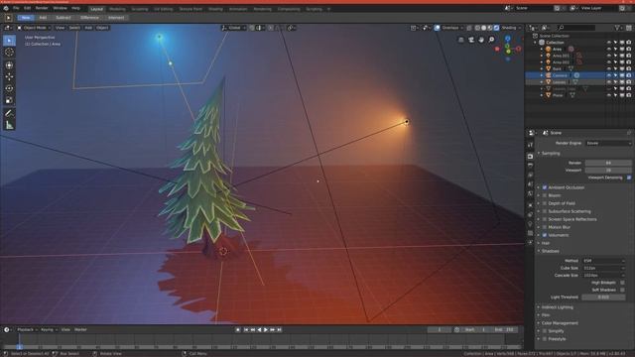Screen dimensions: 635x357
Task: Enable the Soft Shadows checkbox
Action: 622,290
